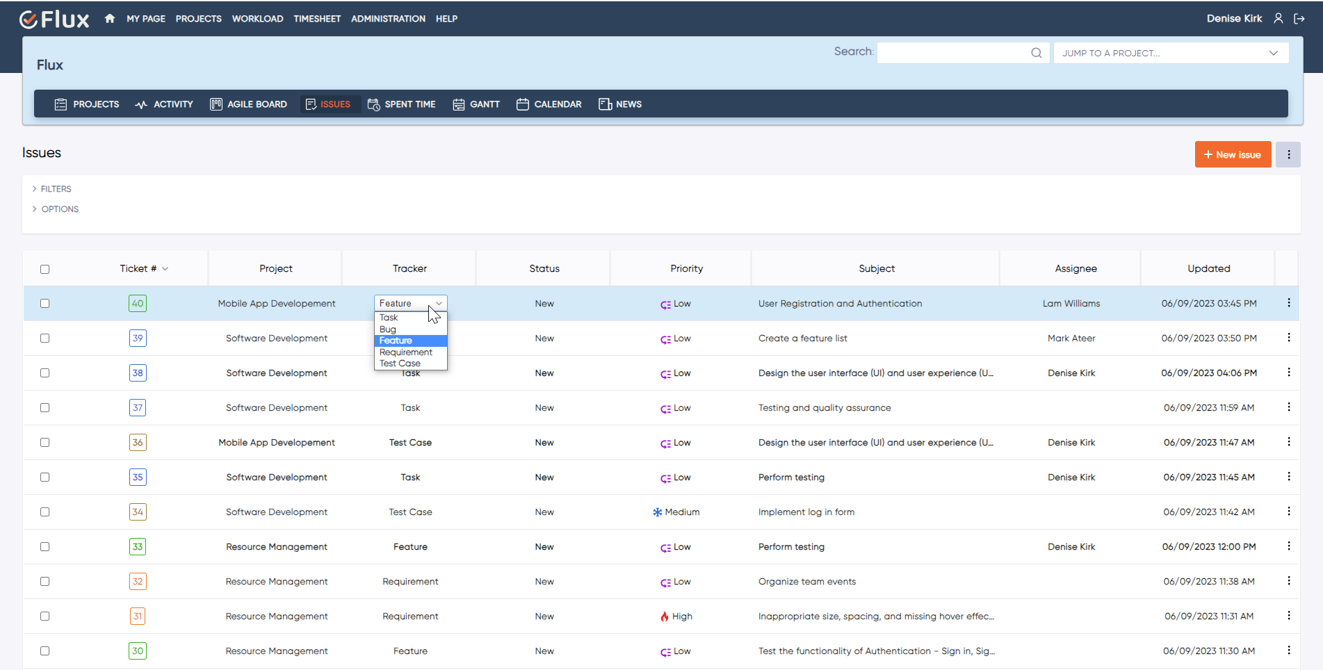Open the Jump to a project dropdown

(x=1170, y=53)
